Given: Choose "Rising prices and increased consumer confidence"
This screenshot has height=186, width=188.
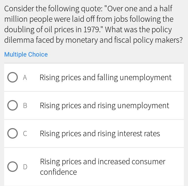Looking at the screenshot, I should pos(102,167).
